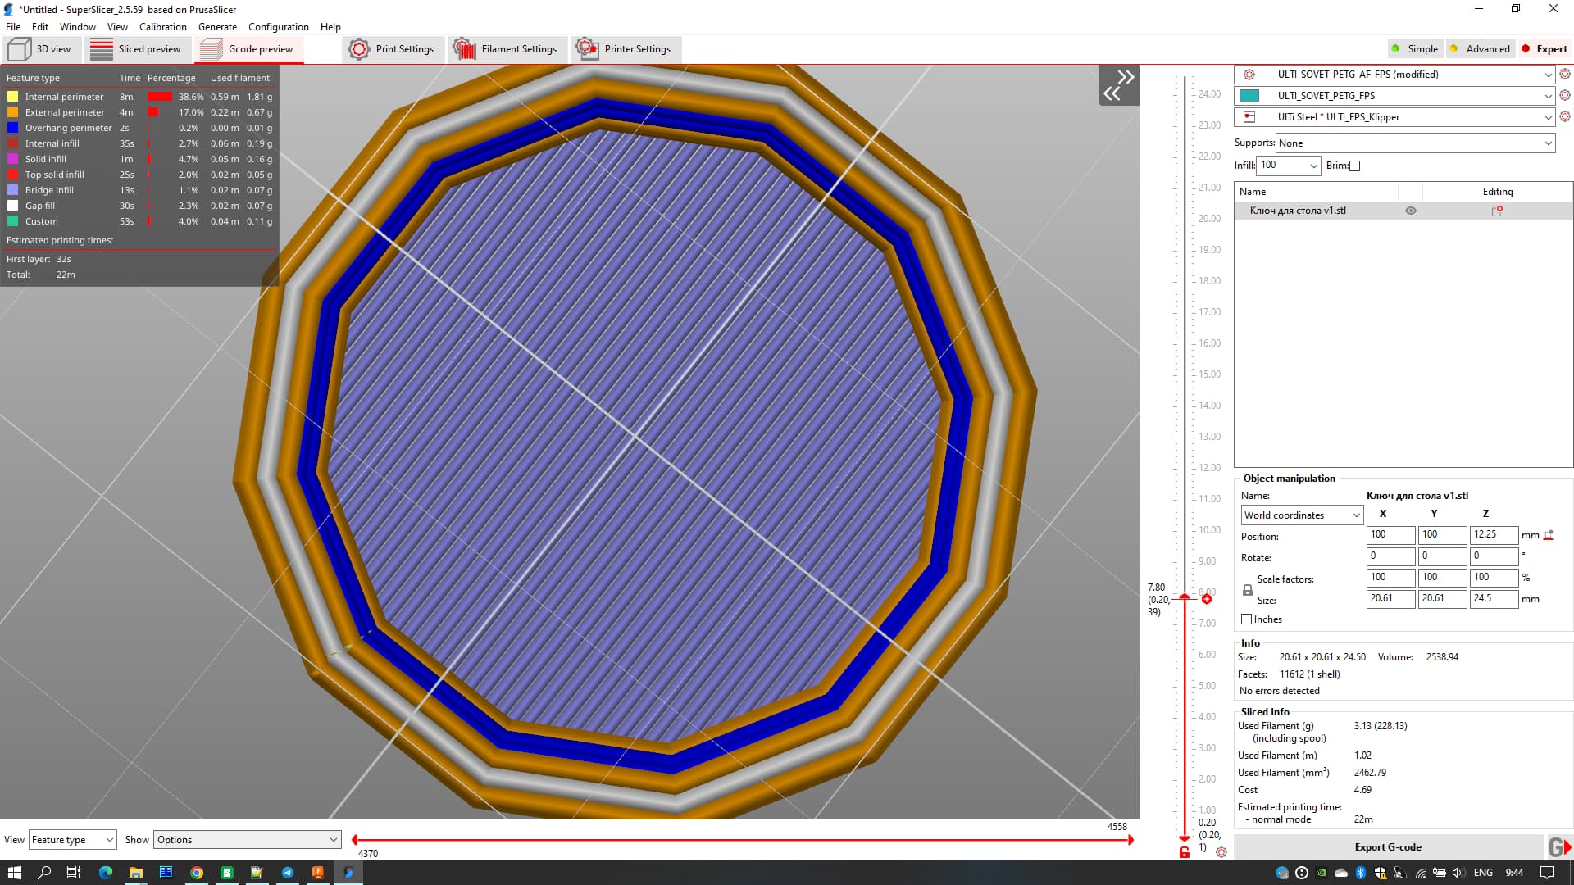
Task: Enable the Inches checkbox
Action: coord(1247,619)
